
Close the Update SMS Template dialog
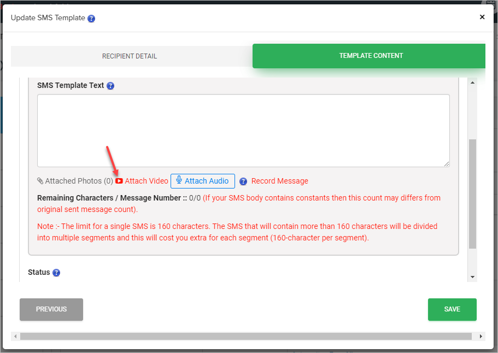tap(482, 17)
